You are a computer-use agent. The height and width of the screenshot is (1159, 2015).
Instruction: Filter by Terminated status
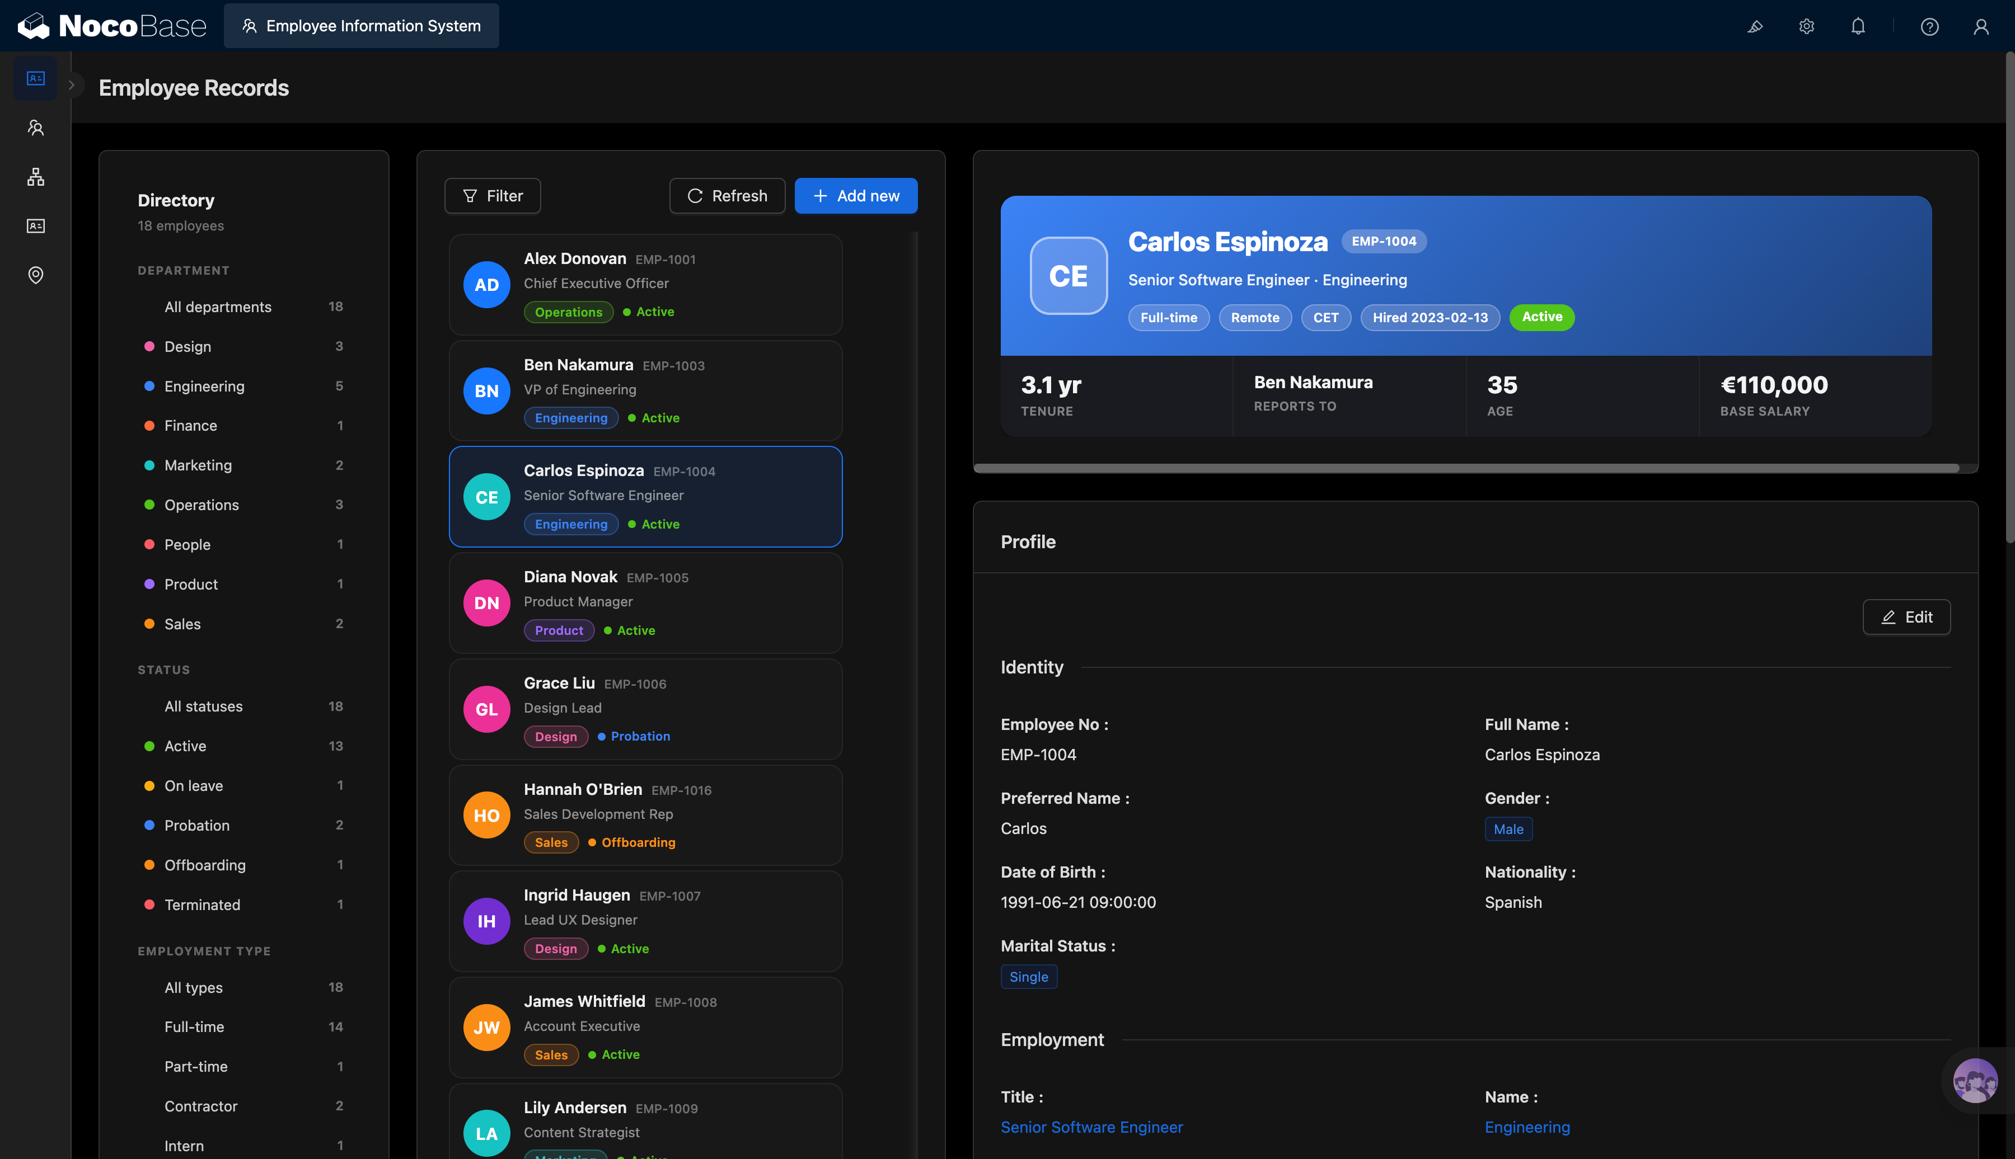[243, 905]
